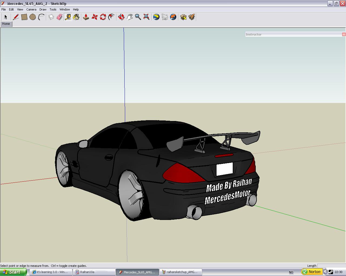Click the Norton tray button
346x276 pixels.
click(312, 272)
